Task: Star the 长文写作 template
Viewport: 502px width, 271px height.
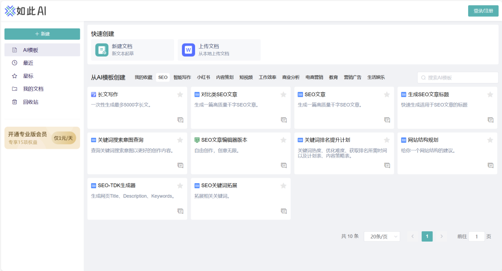Action: click(x=180, y=95)
